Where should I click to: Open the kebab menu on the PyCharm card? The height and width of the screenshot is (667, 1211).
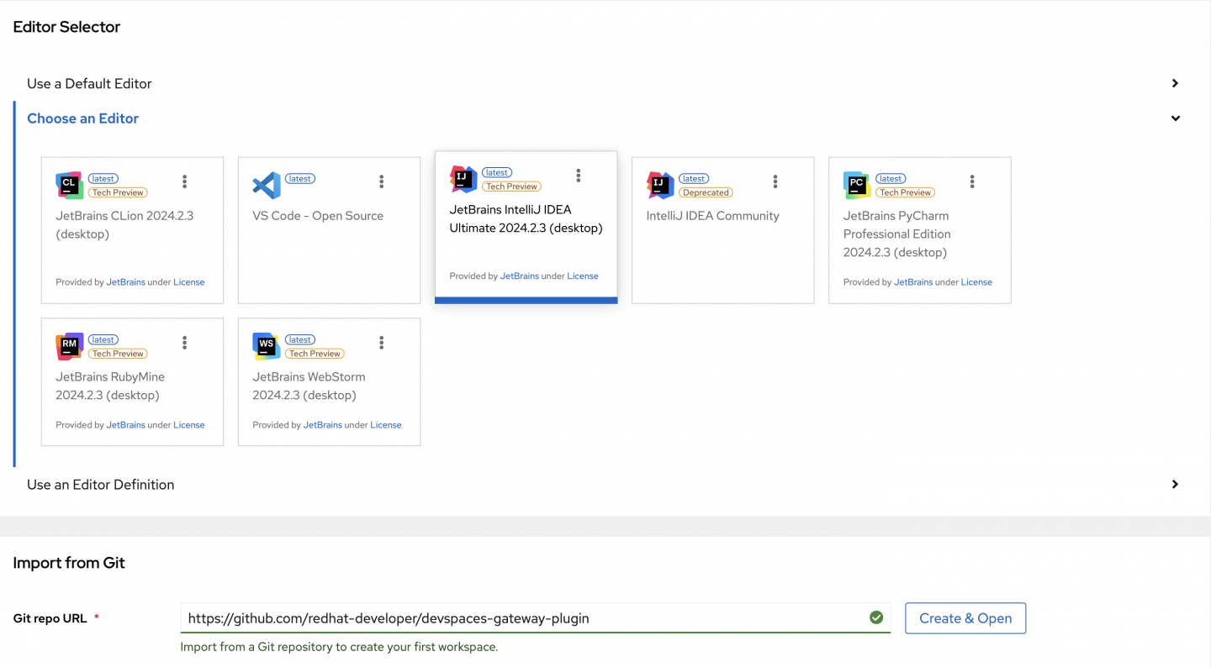(972, 181)
